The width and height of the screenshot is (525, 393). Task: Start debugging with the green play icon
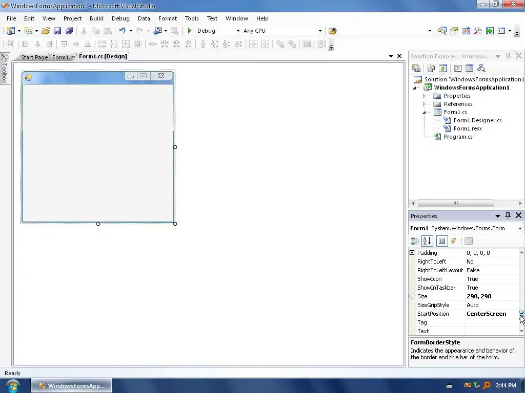190,31
